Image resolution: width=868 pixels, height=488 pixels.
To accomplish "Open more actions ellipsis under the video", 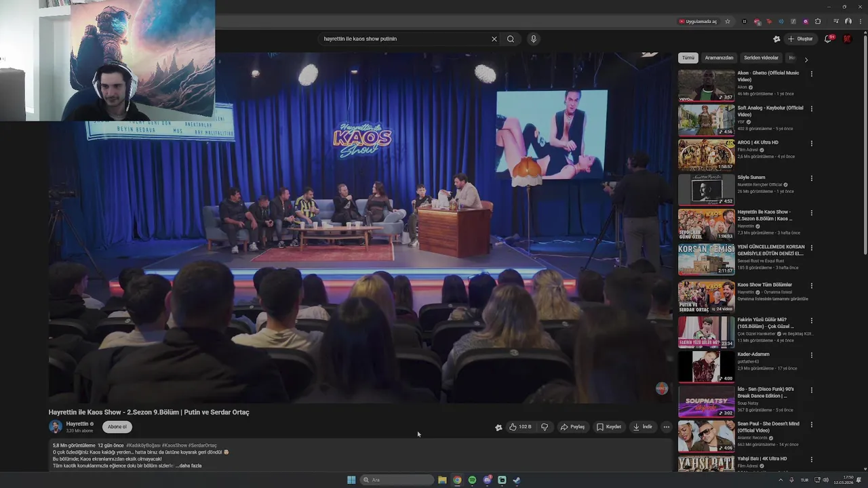I will (x=667, y=427).
